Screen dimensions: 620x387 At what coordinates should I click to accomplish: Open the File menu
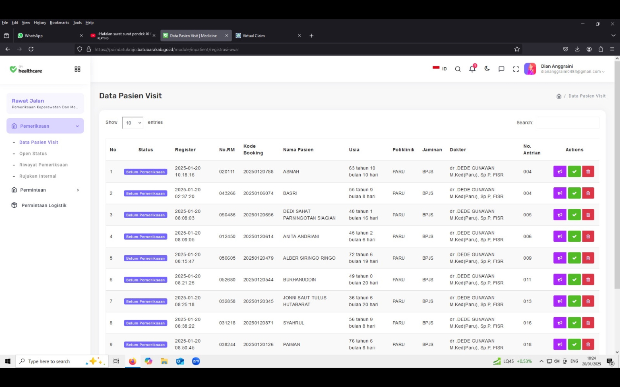pos(5,23)
